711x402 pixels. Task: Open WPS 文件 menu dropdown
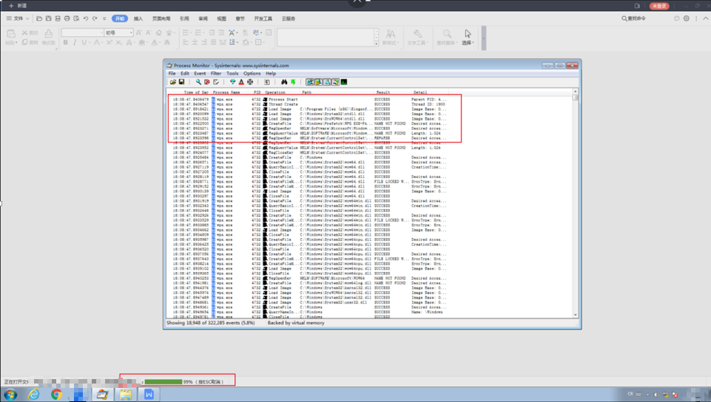point(18,18)
